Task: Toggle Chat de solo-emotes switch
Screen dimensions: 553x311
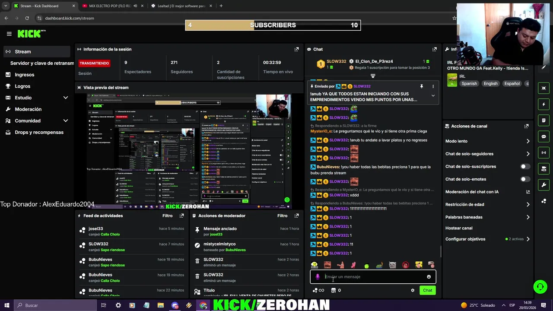Action: click(525, 179)
